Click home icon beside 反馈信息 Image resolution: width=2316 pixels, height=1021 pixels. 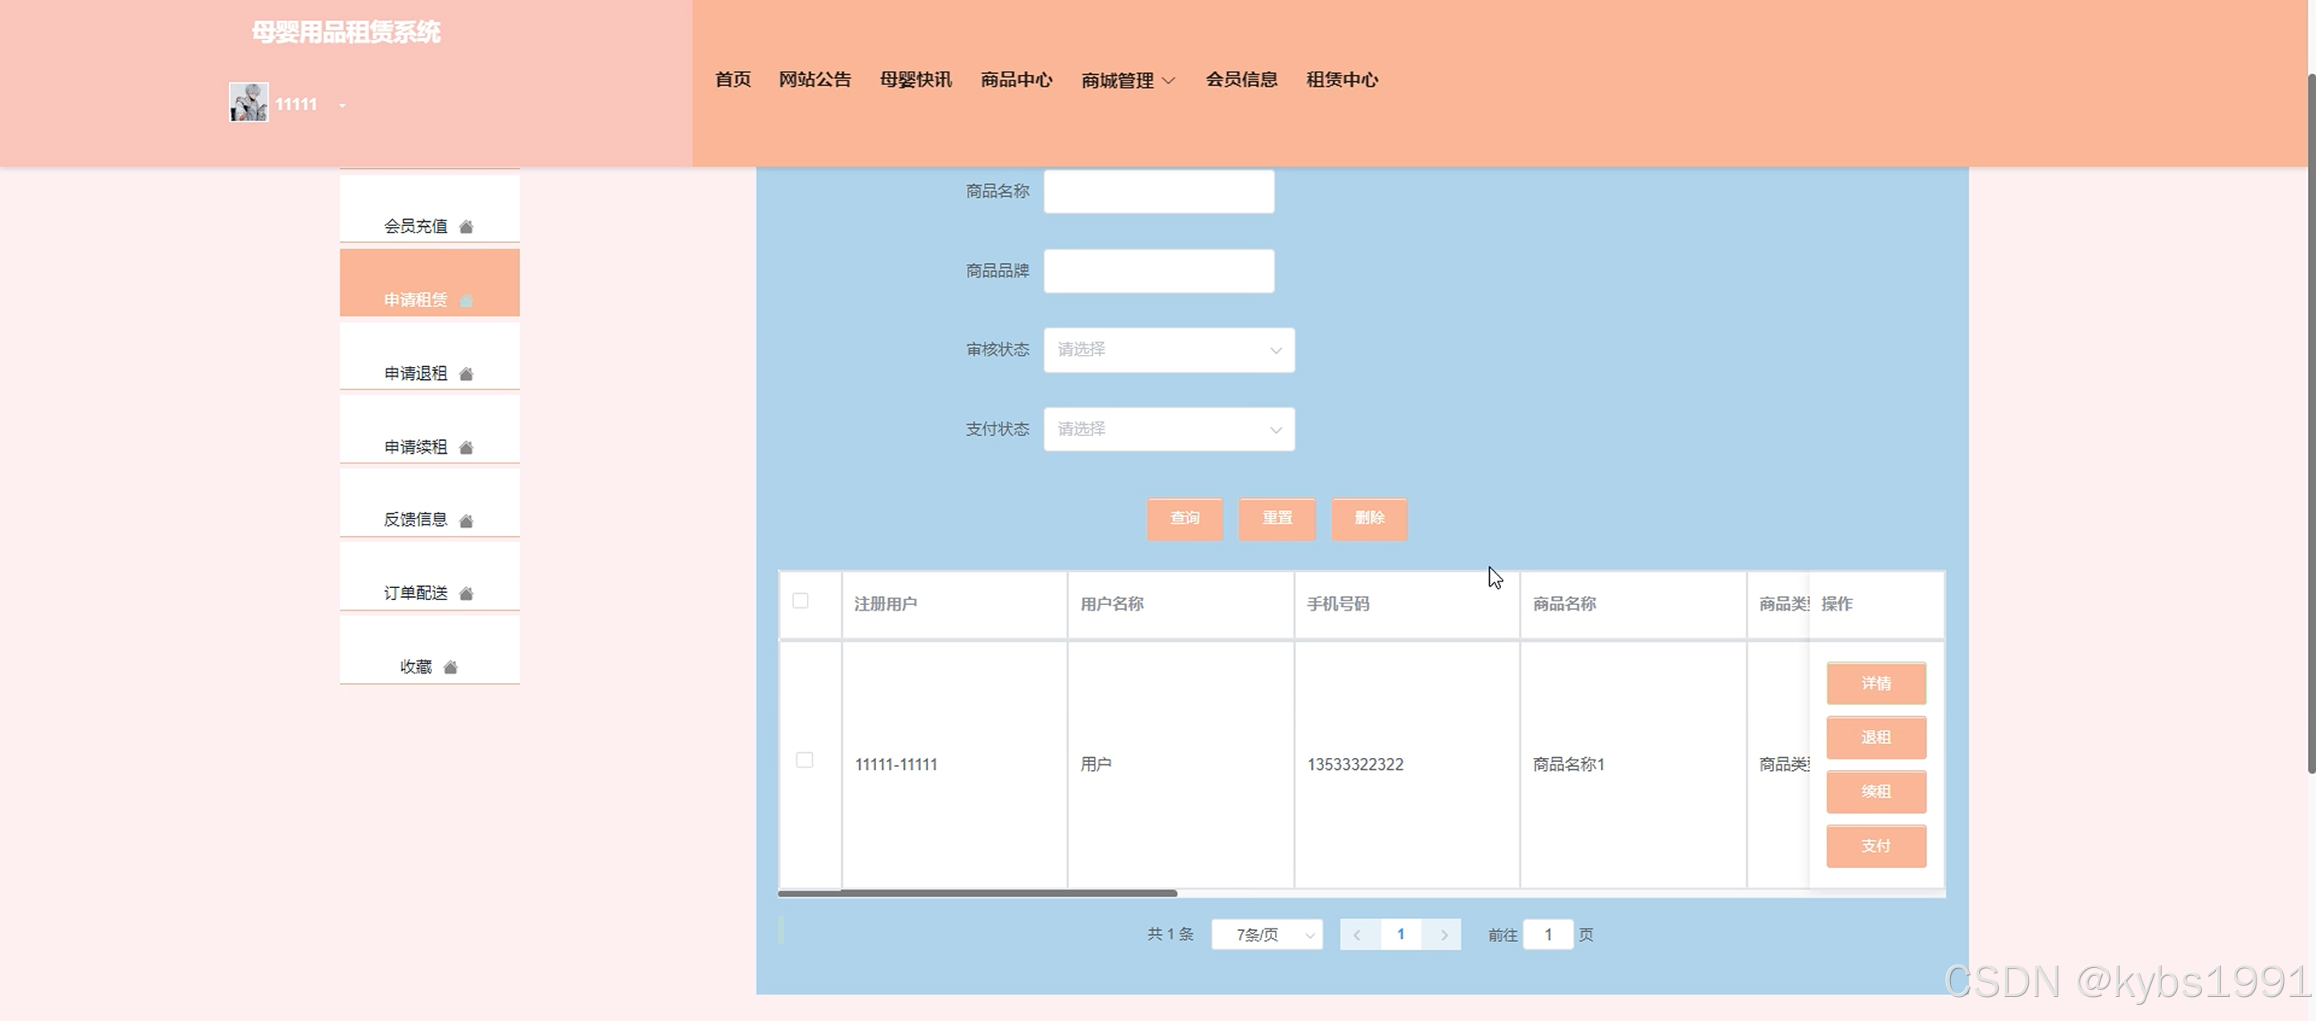[x=466, y=521]
